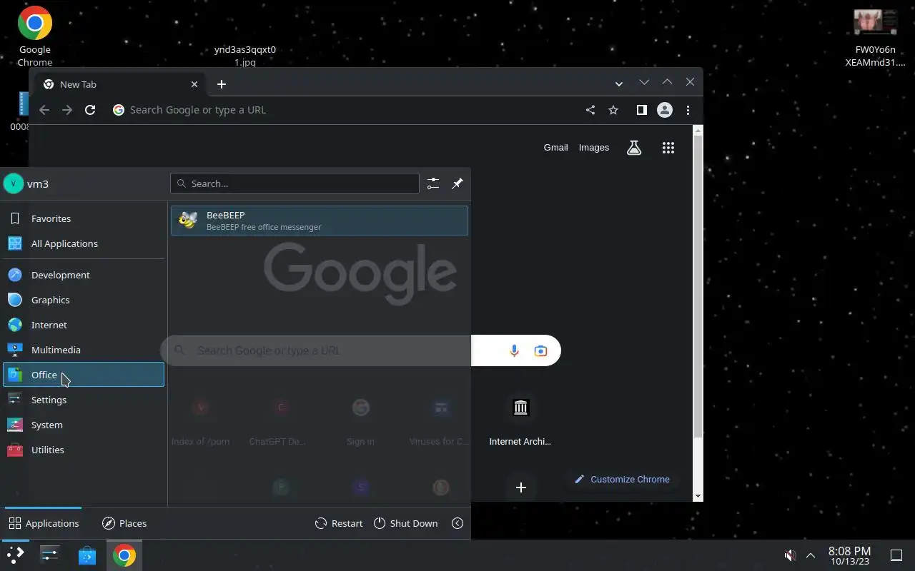Switch to Places tab in launcher
Screen dimensions: 915x571
[x=124, y=523]
